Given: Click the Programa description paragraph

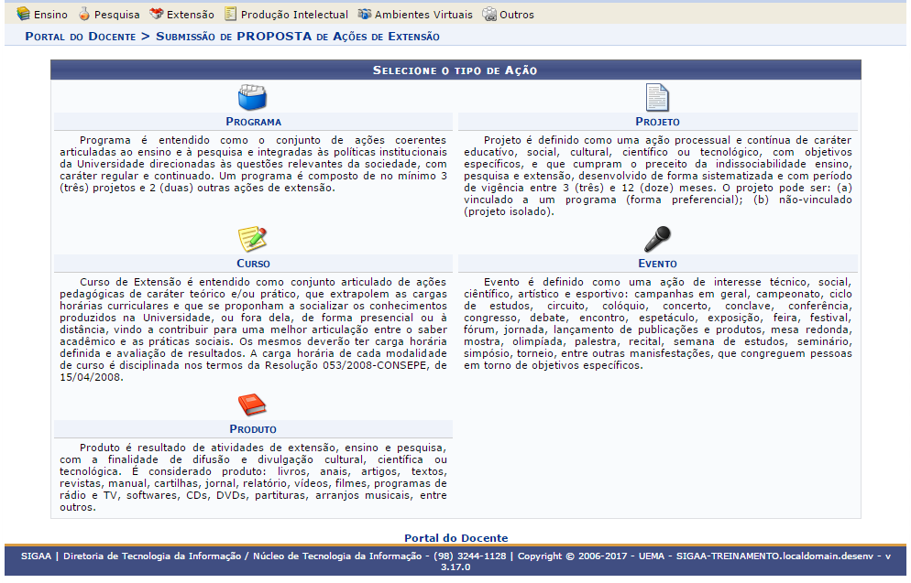Looking at the screenshot, I should pos(253,164).
